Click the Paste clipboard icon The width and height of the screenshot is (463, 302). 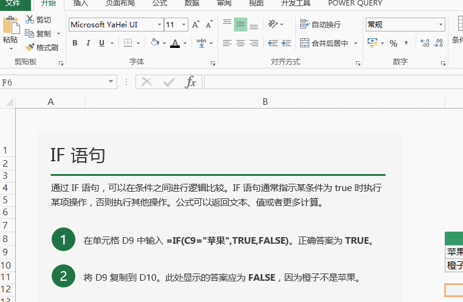point(11,25)
